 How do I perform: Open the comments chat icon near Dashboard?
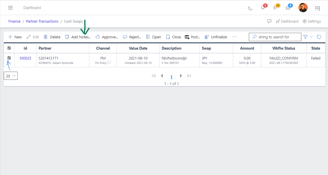[269, 21]
